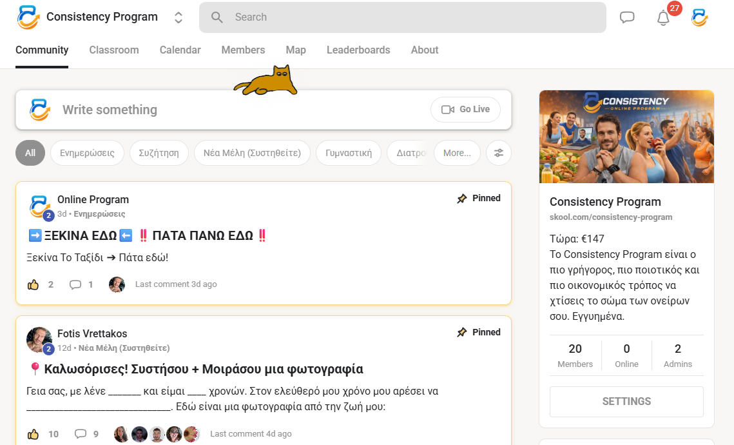Open the feed filter settings icon
Image resolution: width=734 pixels, height=445 pixels.
499,153
